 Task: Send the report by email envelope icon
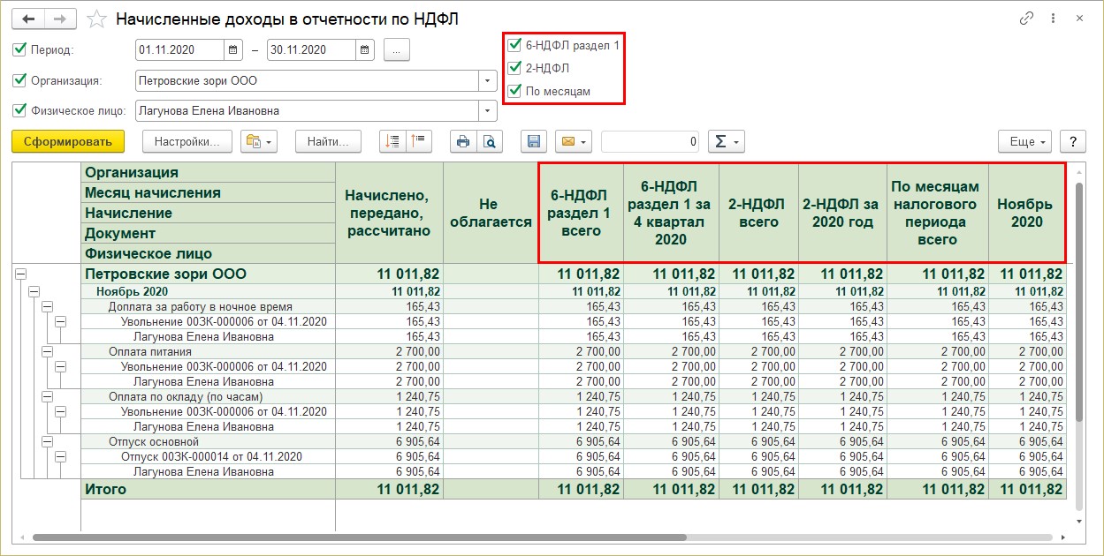574,141
